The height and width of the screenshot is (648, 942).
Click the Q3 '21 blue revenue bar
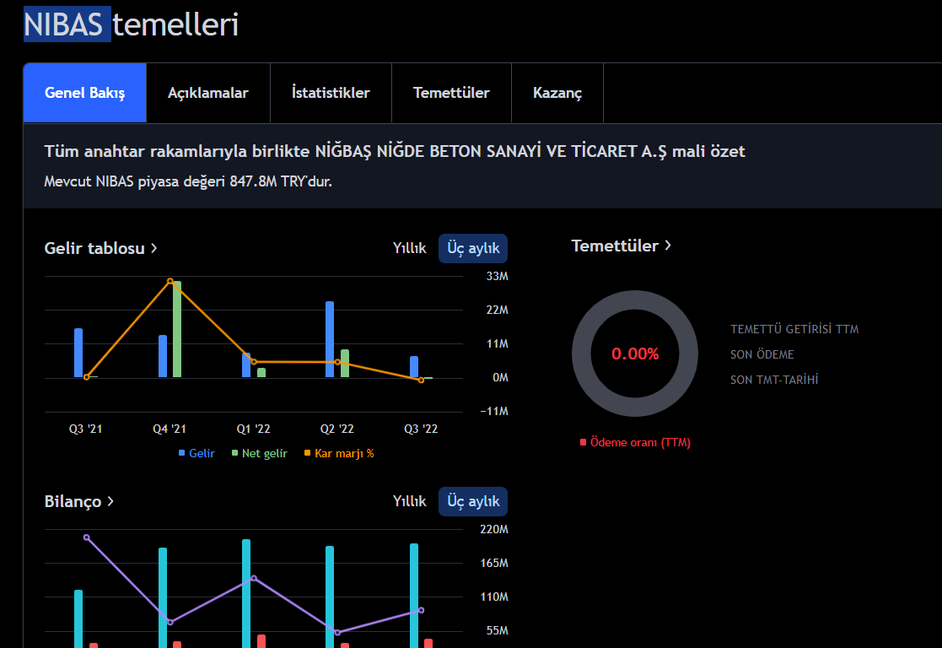point(78,353)
